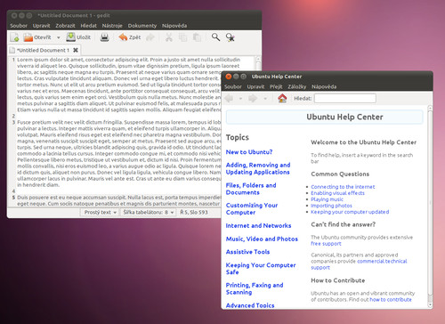This screenshot has width=445, height=324.
Task: Click the Home icon in Help Center
Action: (x=282, y=98)
